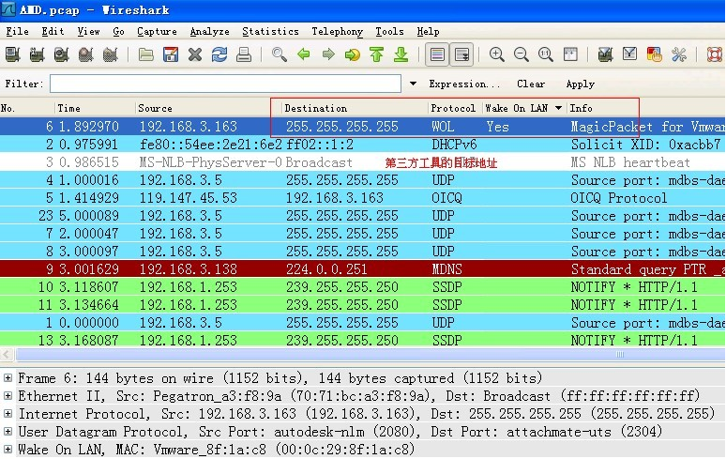
Task: Zoom in packet text icon
Action: coord(497,54)
